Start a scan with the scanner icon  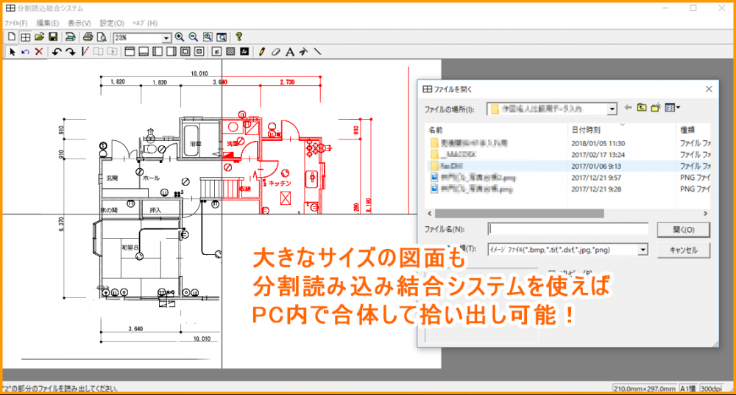tap(70, 37)
